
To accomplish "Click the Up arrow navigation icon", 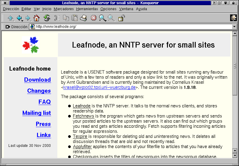I will (10, 18).
